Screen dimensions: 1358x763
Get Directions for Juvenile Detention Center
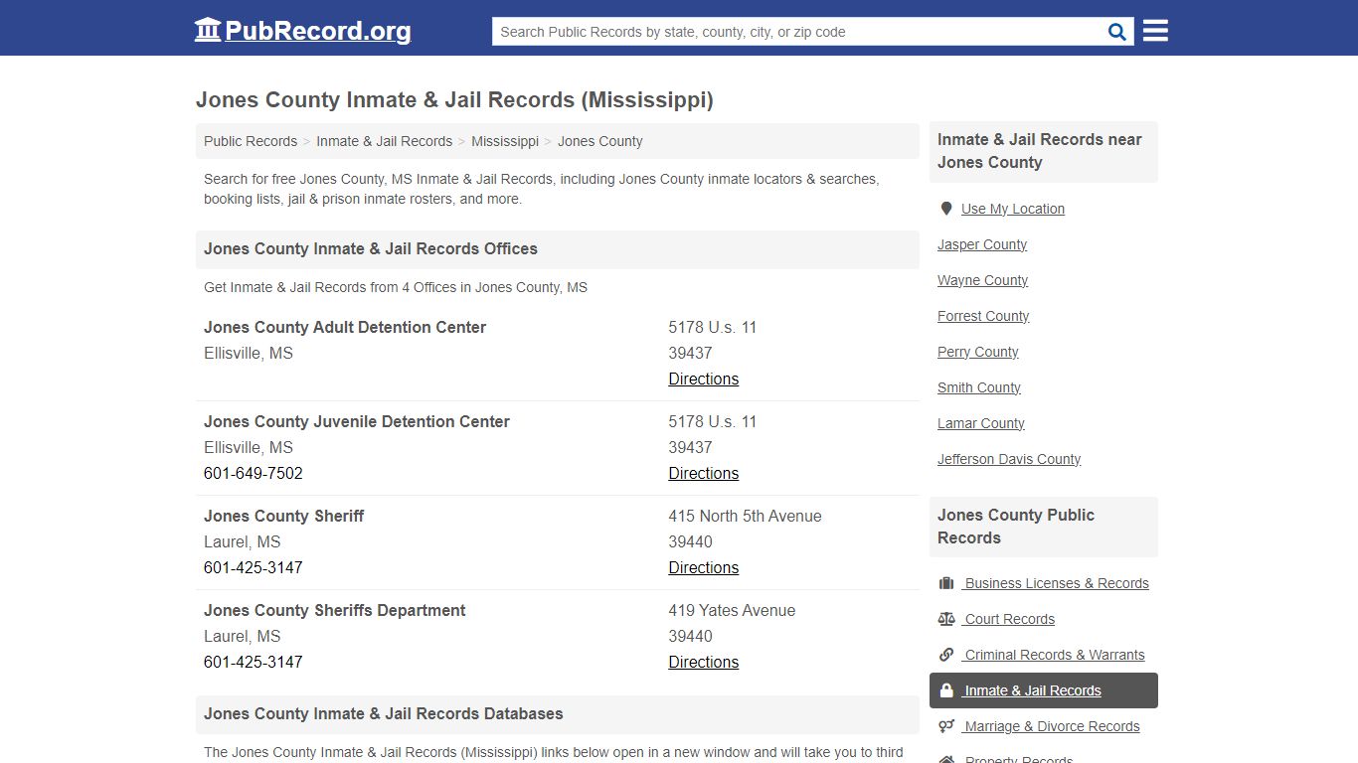point(703,473)
